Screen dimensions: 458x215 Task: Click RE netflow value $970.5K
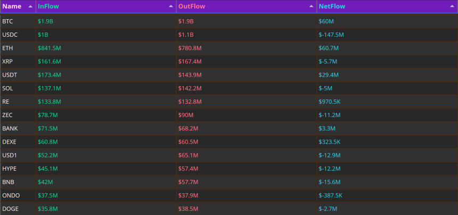330,102
